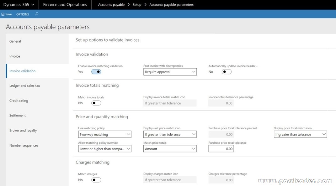The height and width of the screenshot is (186, 336).
Task: Click Invoice totals tolerance percentage field
Action: click(x=221, y=103)
